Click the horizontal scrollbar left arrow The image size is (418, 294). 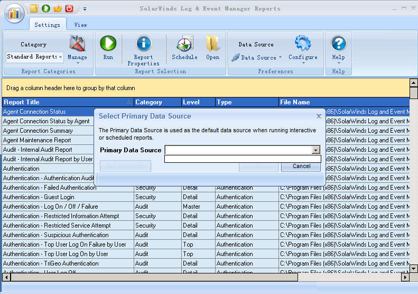6,277
